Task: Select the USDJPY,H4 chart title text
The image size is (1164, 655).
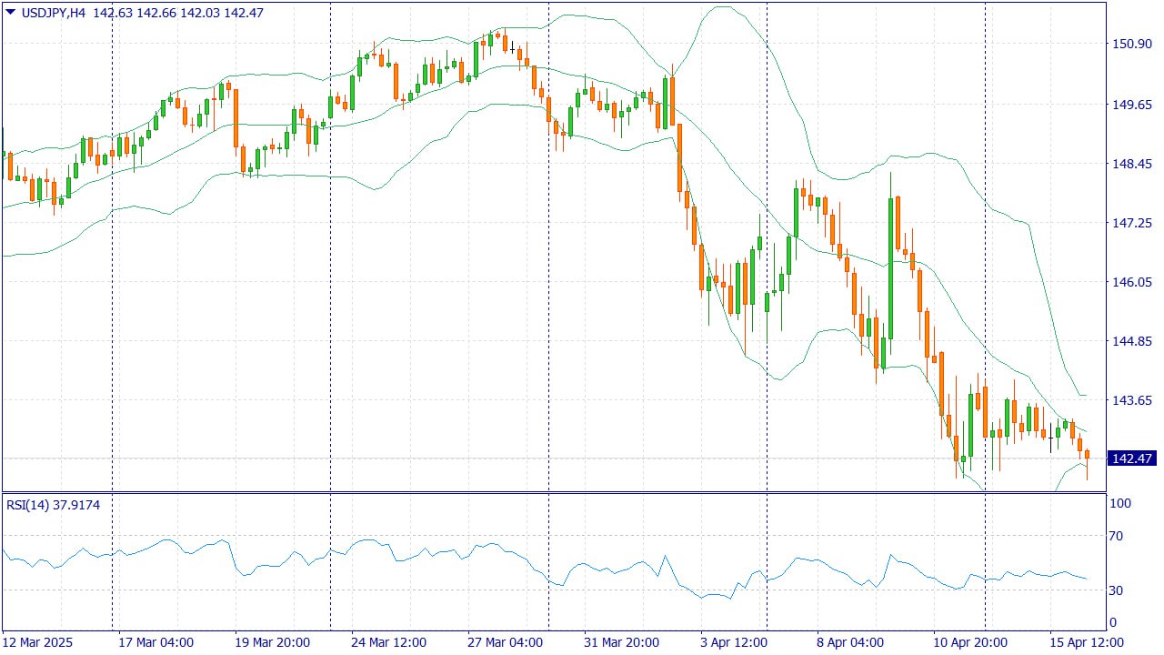Action: [54, 13]
